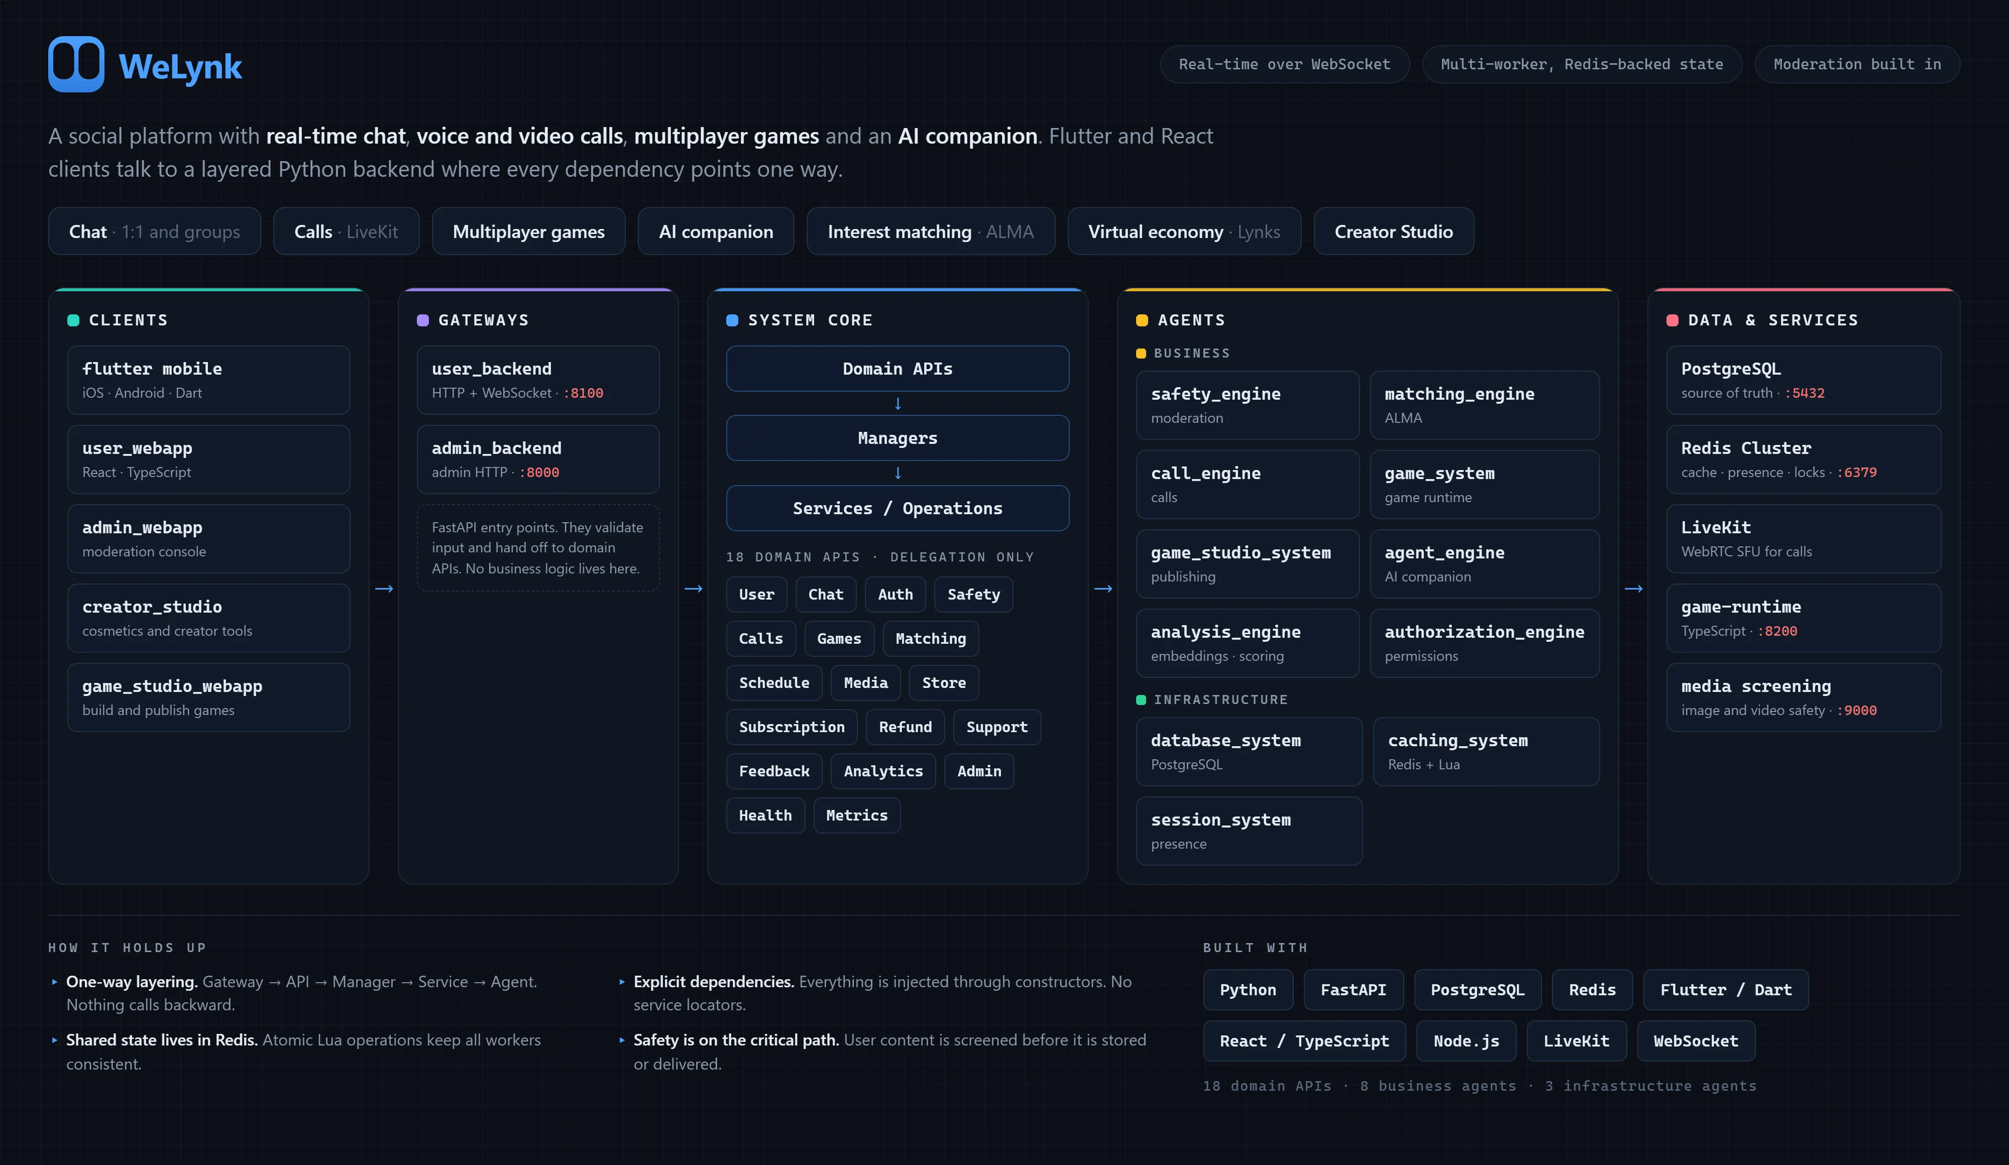
Task: Open the agent_engine AI companion card
Action: point(1485,563)
